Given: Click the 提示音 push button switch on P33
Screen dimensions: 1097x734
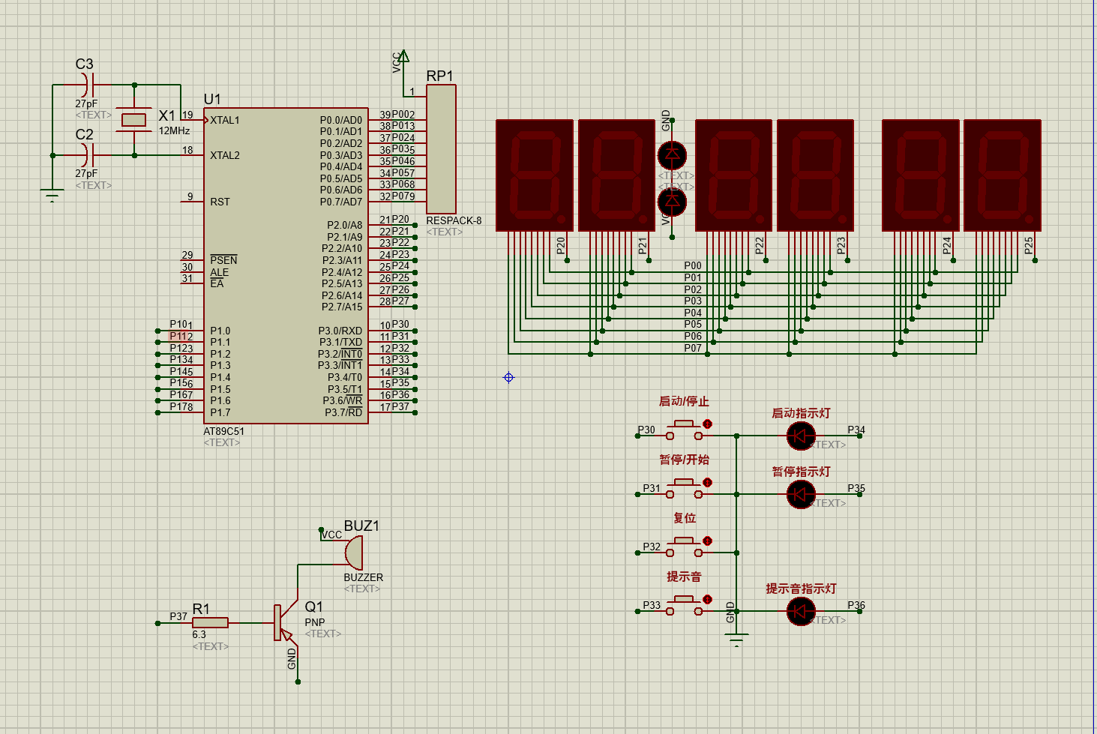Looking at the screenshot, I should pyautogui.click(x=684, y=606).
